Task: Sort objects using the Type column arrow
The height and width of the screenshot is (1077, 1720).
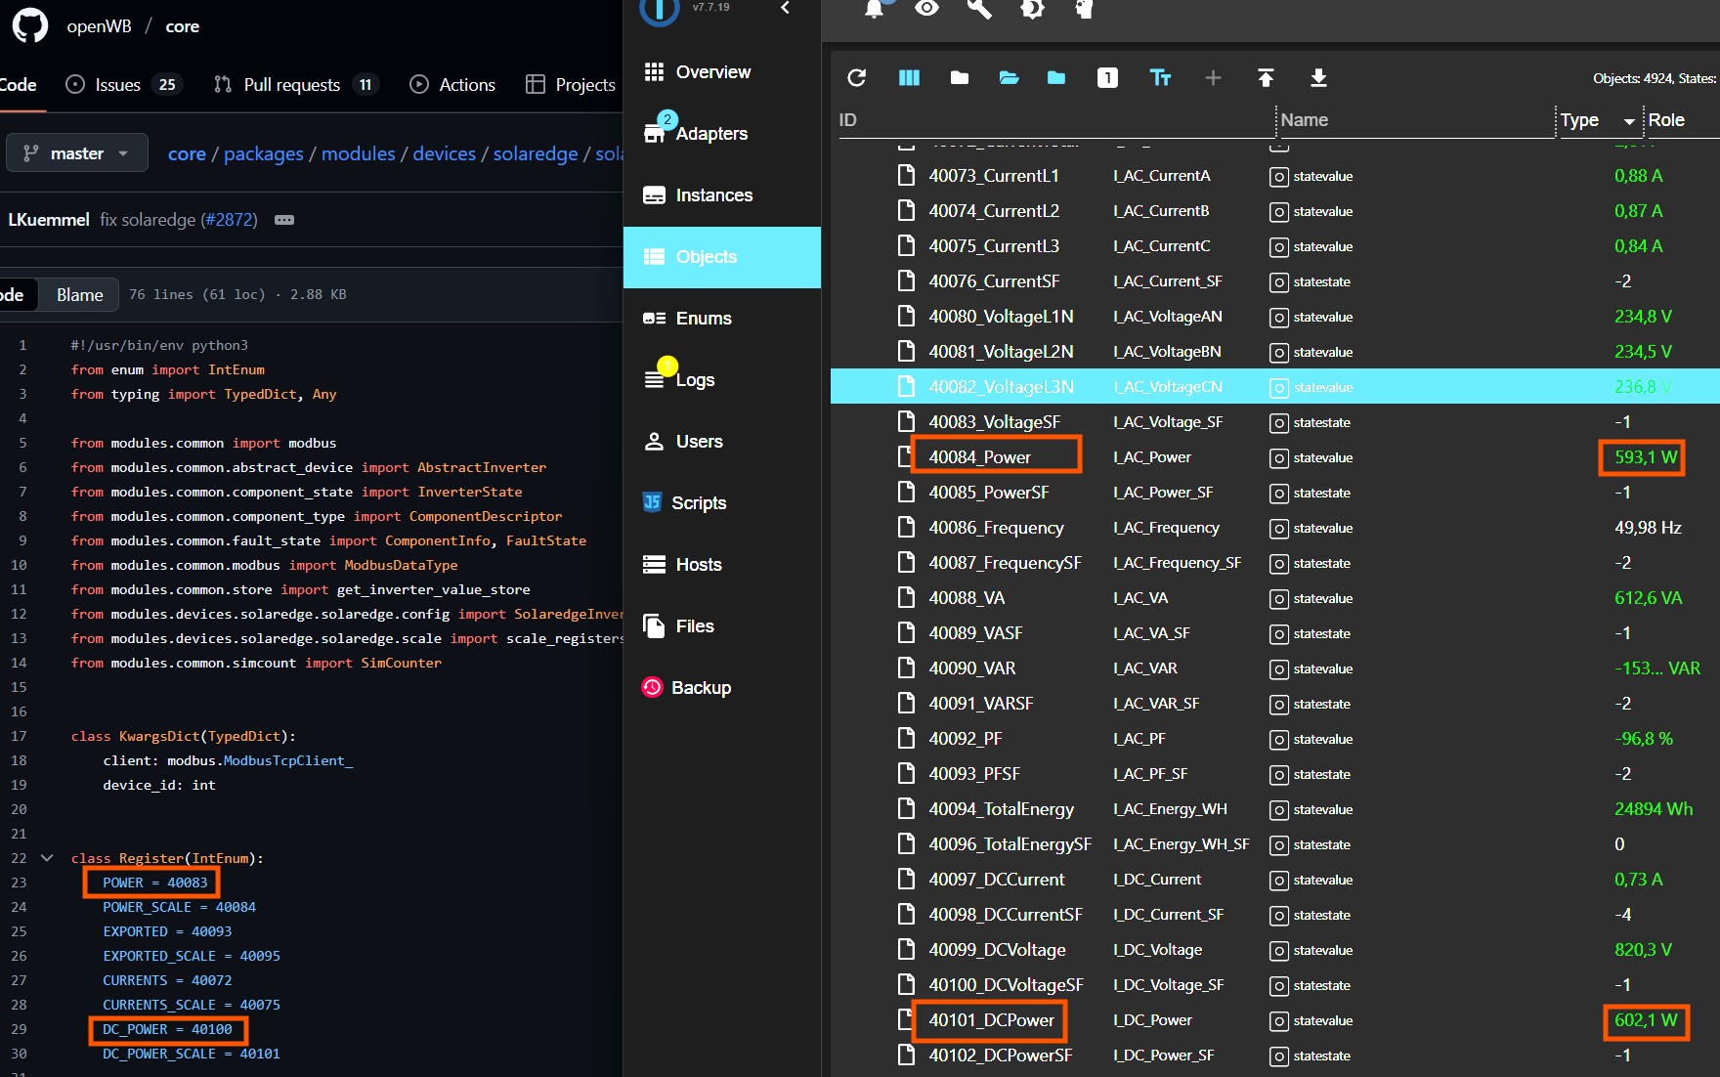Action: point(1628,120)
